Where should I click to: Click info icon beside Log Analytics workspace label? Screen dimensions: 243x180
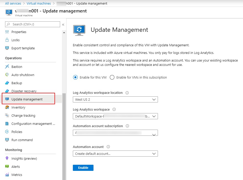[x=114, y=109]
